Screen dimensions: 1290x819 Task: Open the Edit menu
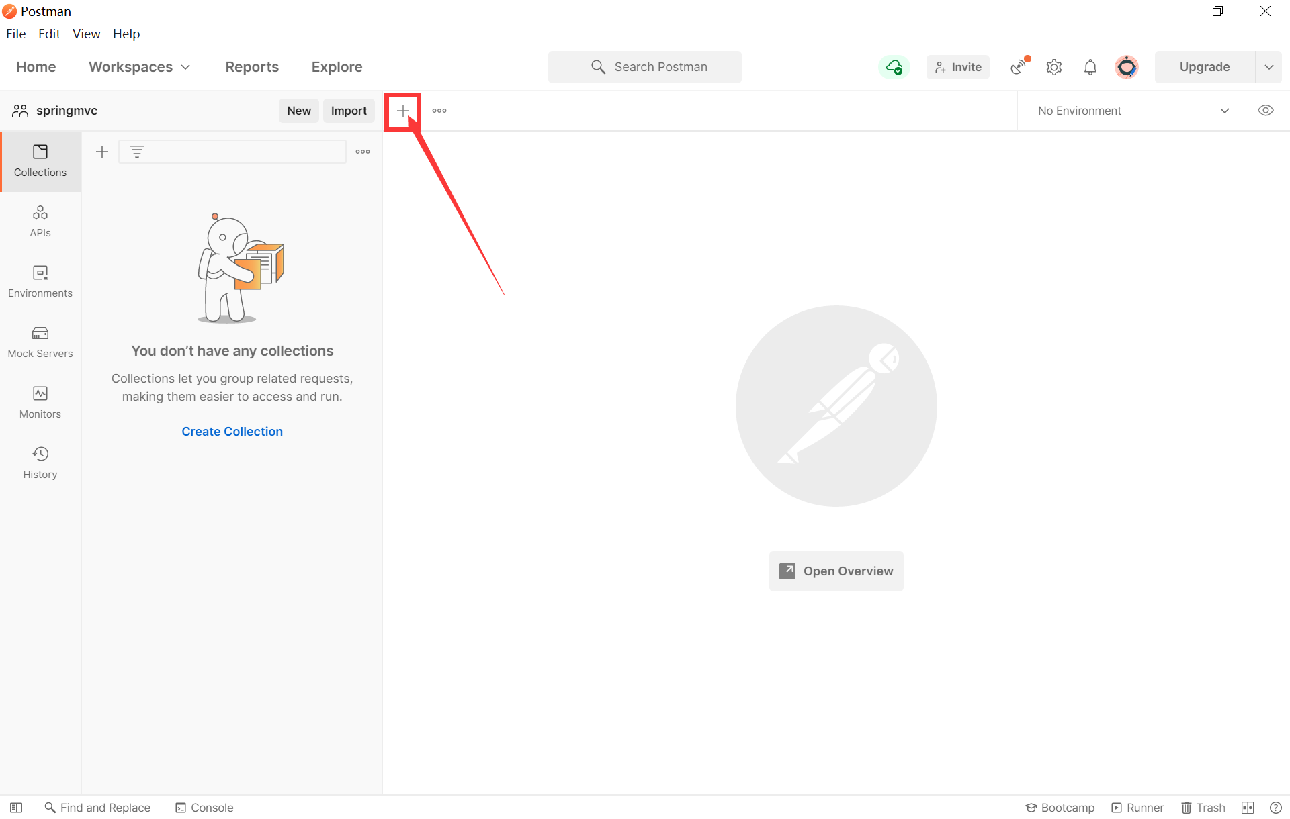49,34
